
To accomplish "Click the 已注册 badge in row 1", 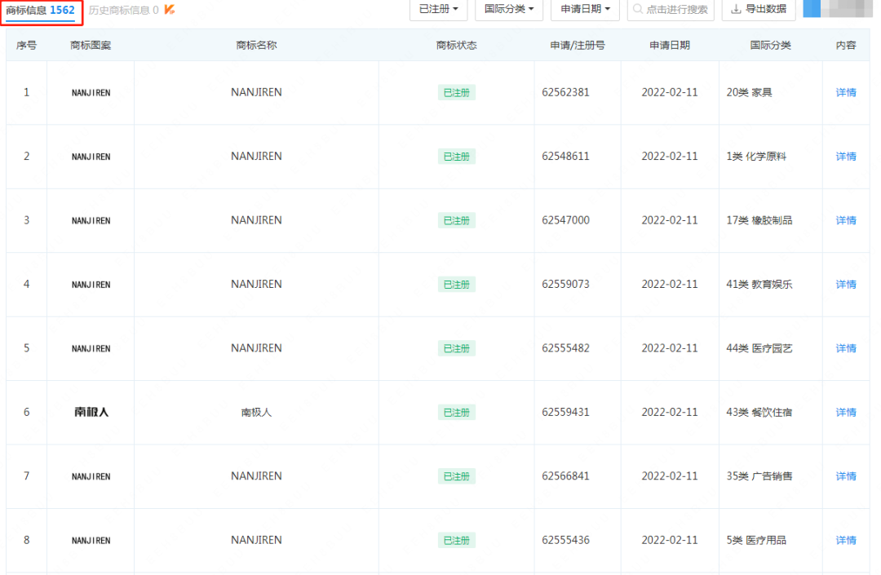I will pos(457,93).
